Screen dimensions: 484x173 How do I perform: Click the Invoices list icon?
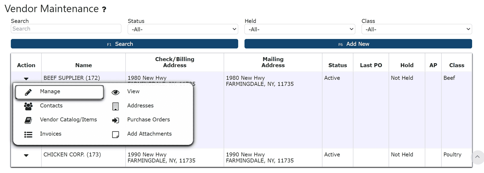(28, 135)
